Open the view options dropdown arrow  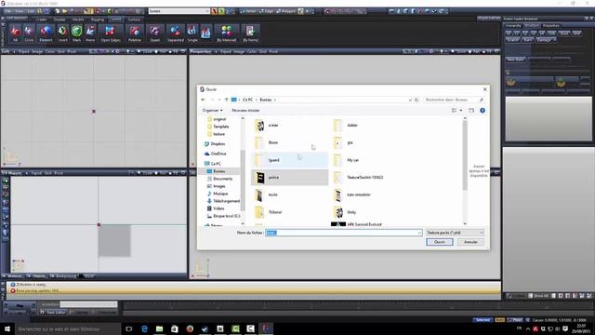pos(461,110)
